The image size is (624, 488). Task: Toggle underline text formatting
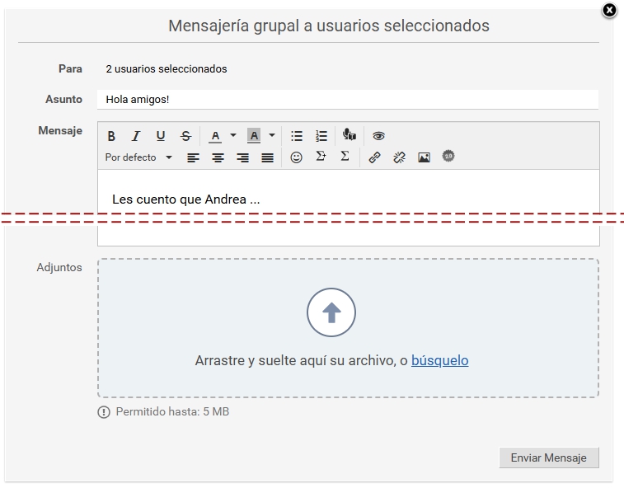click(x=161, y=136)
